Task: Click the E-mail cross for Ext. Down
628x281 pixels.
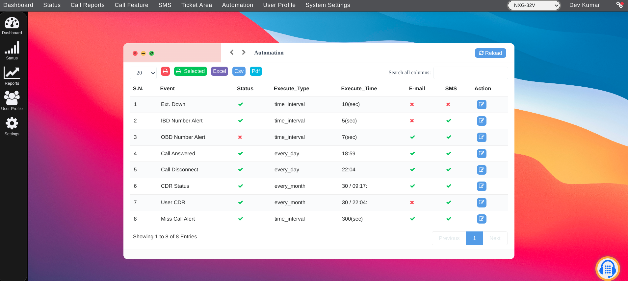Action: pyautogui.click(x=412, y=104)
